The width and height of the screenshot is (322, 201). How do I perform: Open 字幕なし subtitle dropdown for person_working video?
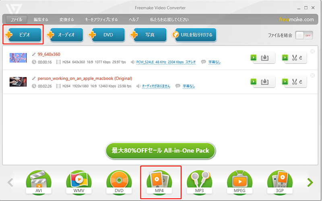pyautogui.click(x=189, y=86)
